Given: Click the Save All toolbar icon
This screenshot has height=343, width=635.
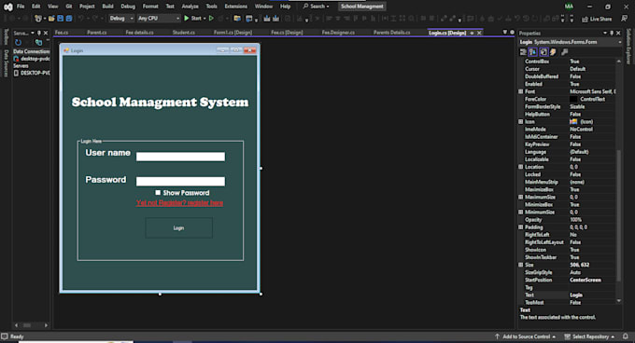Looking at the screenshot, I should point(69,19).
